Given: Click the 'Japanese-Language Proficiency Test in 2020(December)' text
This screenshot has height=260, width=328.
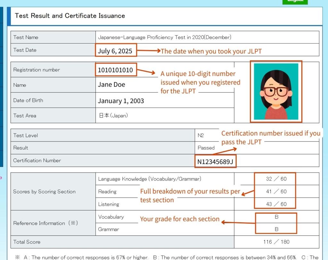Looking at the screenshot, I should [x=165, y=37].
